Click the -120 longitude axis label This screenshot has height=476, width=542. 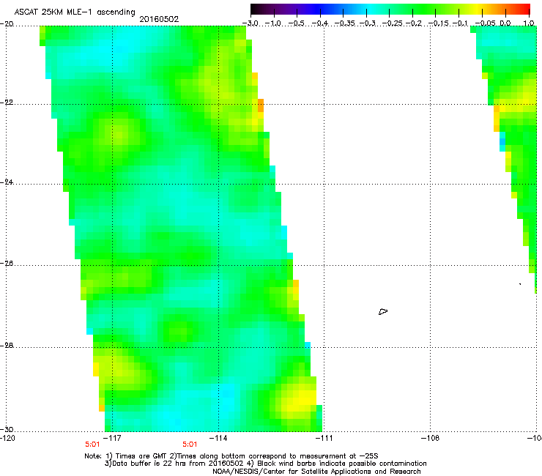coord(7,438)
